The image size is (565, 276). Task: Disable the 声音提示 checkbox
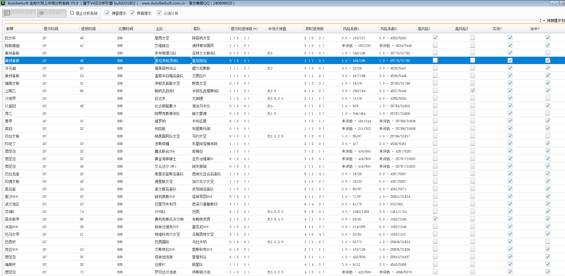[132, 13]
